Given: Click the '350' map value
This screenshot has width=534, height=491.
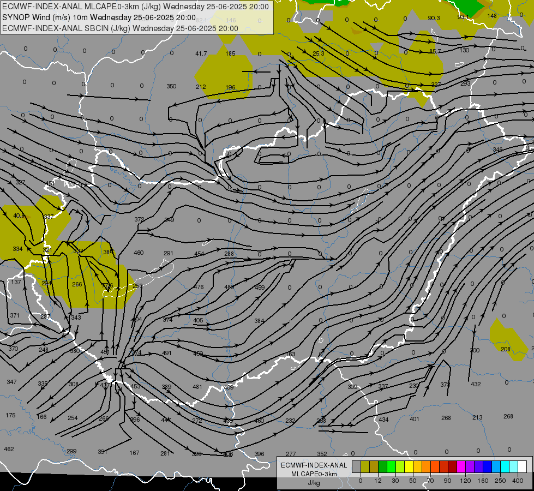Looking at the screenshot, I should 171,86.
